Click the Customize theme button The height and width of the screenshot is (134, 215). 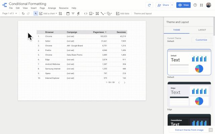tap(201, 40)
